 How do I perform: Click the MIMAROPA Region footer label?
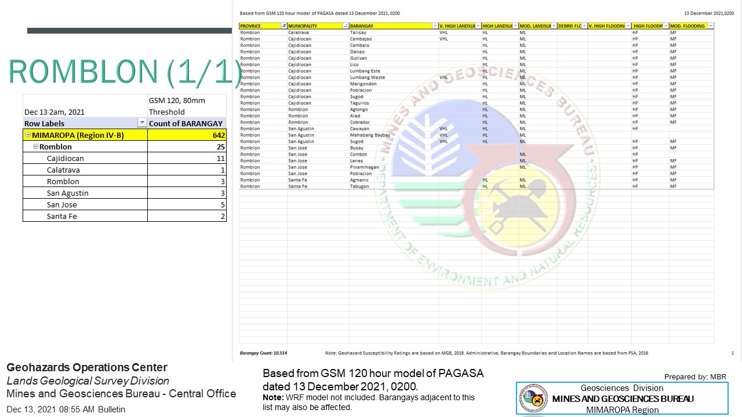click(x=623, y=409)
